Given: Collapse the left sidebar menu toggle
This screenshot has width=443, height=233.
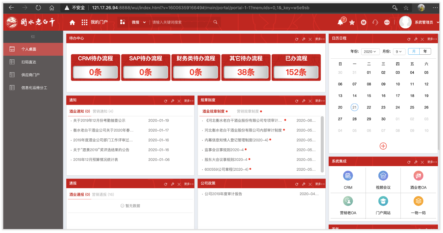Looking at the screenshot, I should pyautogui.click(x=33, y=37).
